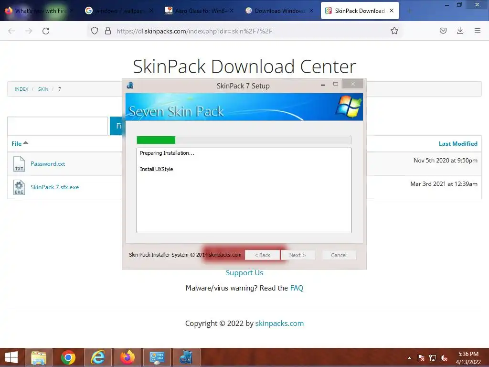Click the Next button in setup
489x367 pixels.
click(298, 255)
